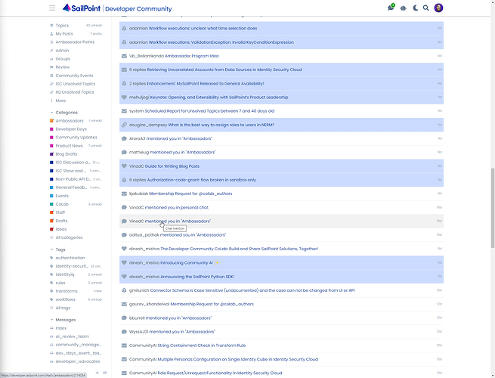Toggle dark mode with the moon icon

[x=415, y=8]
